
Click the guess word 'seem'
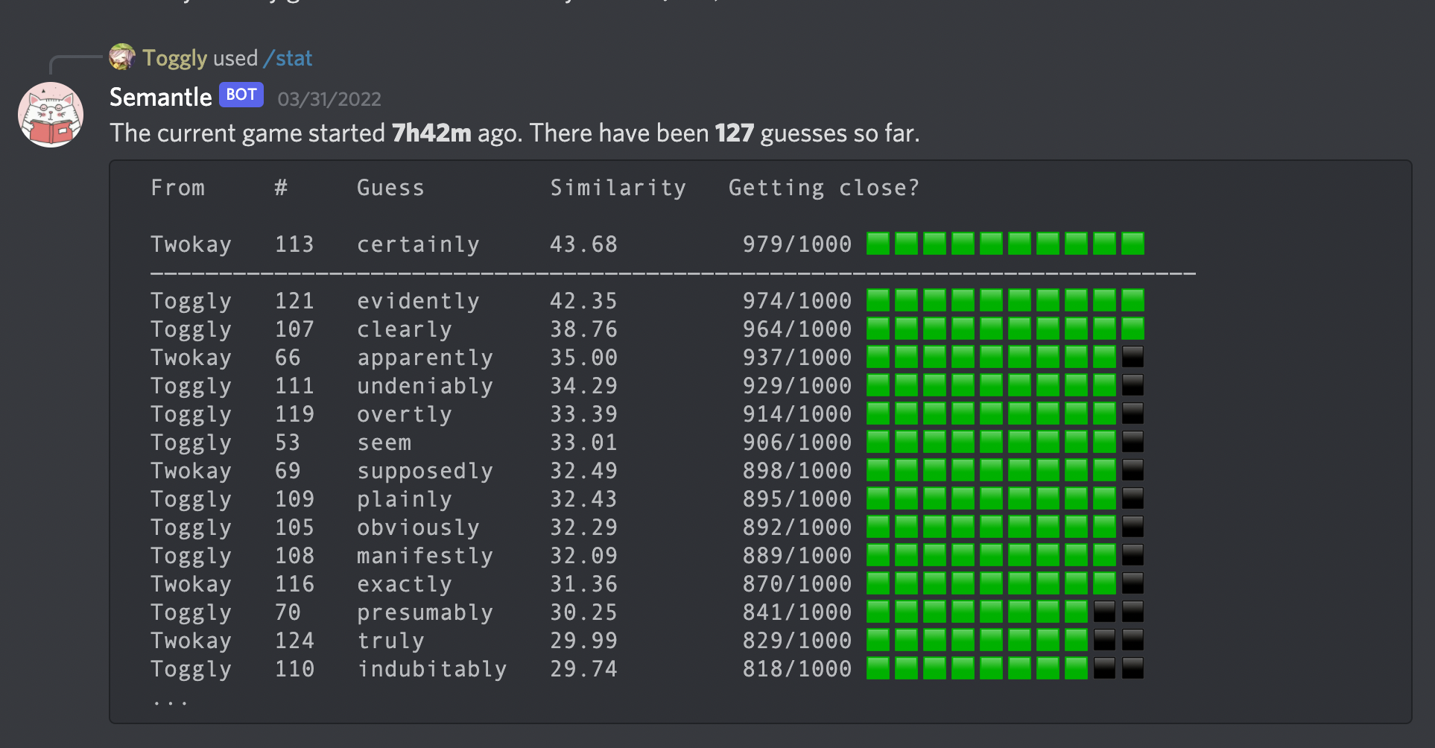pyautogui.click(x=384, y=443)
